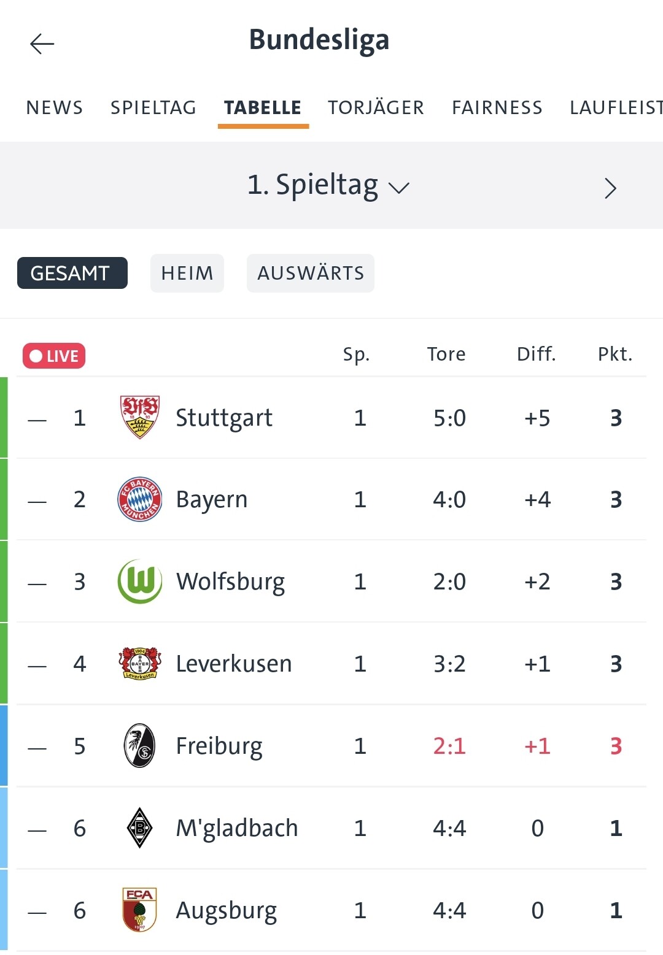This screenshot has height=955, width=663.
Task: Tap the back arrow icon
Action: click(42, 44)
